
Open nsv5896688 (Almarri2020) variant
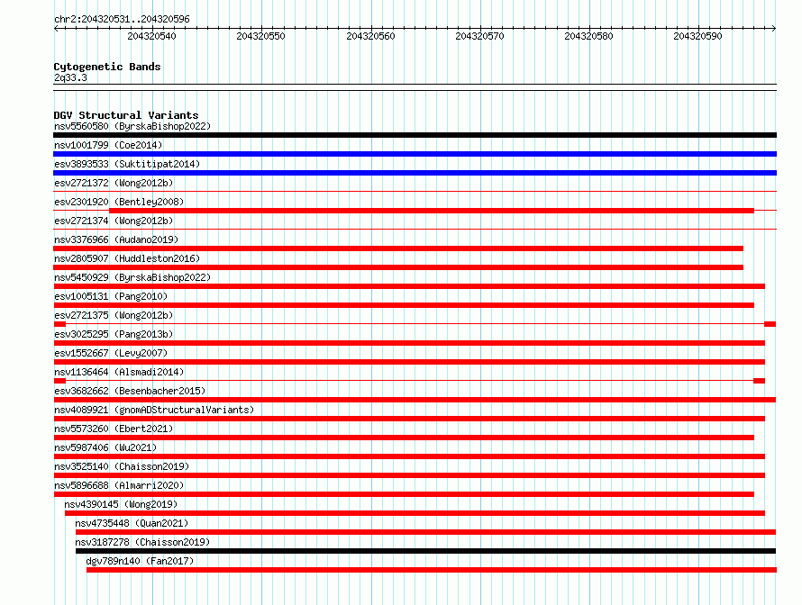point(119,485)
